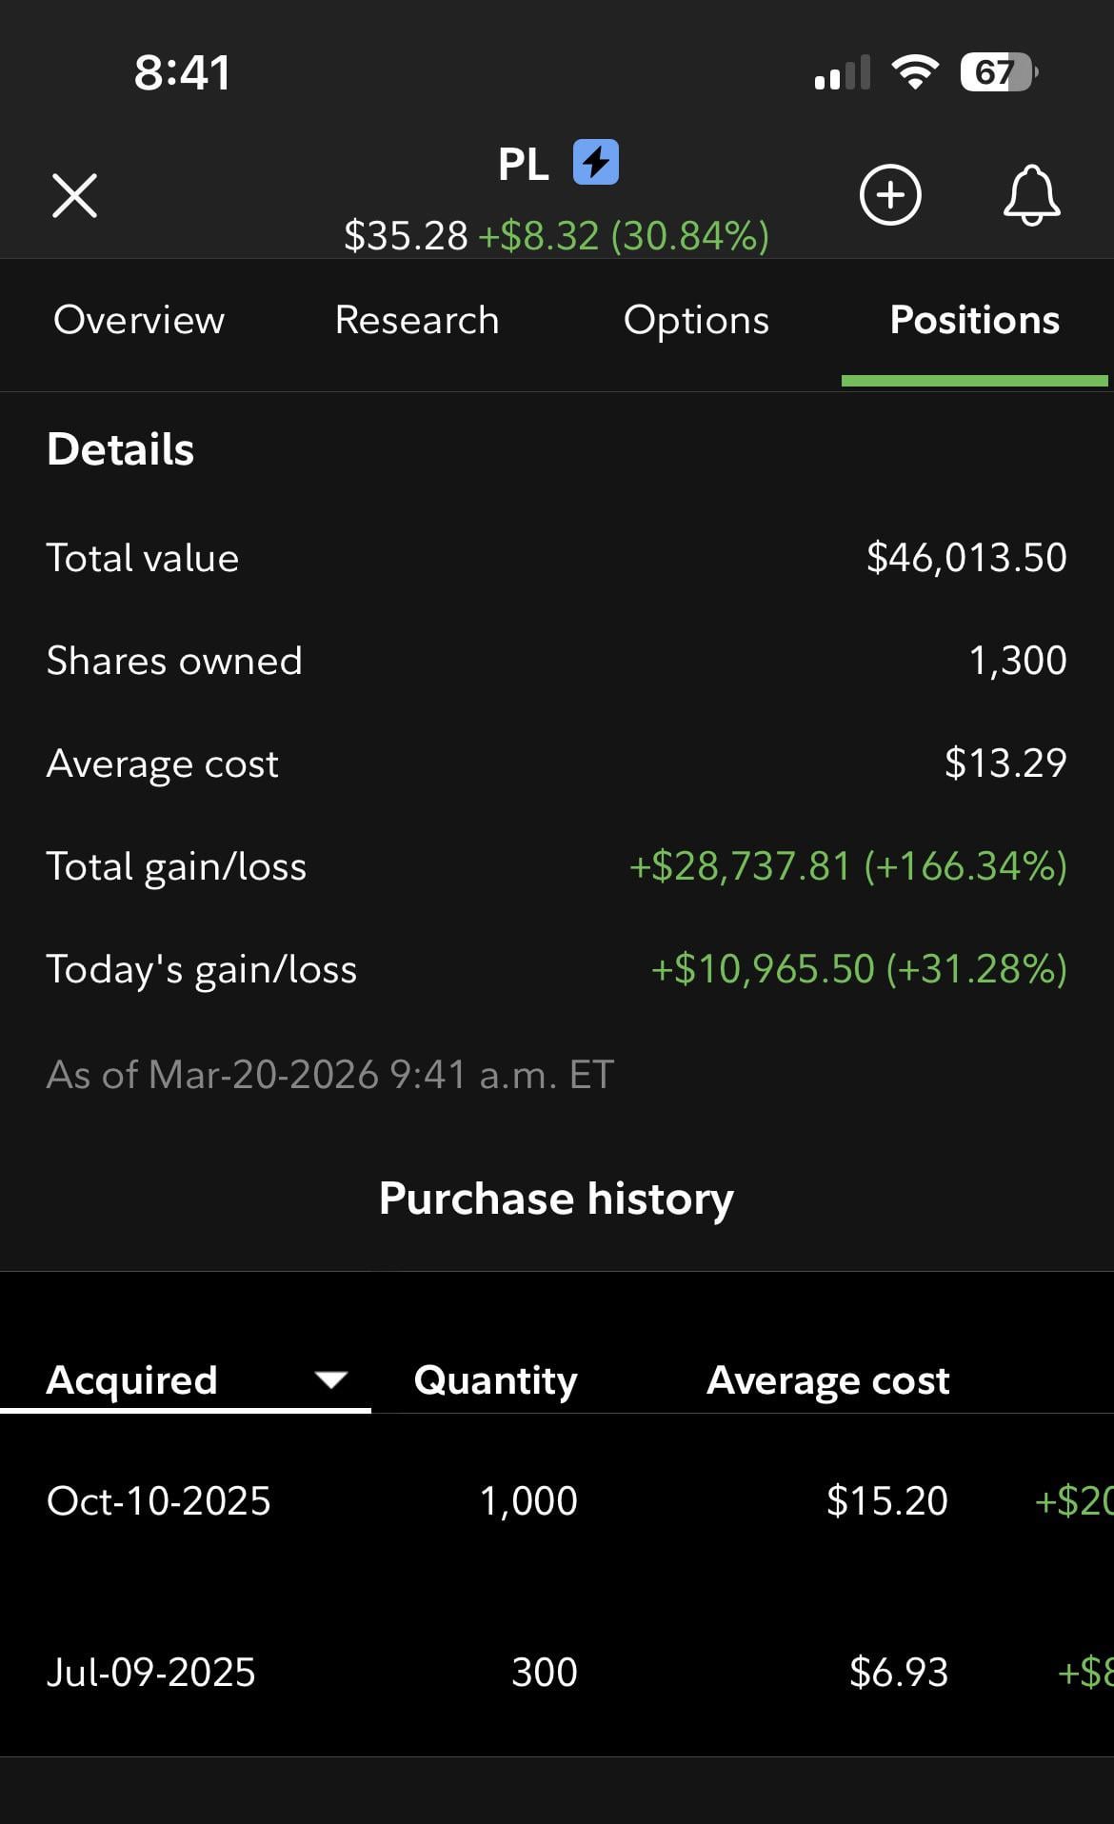
Task: Open the alerts bell icon
Action: tap(1031, 195)
